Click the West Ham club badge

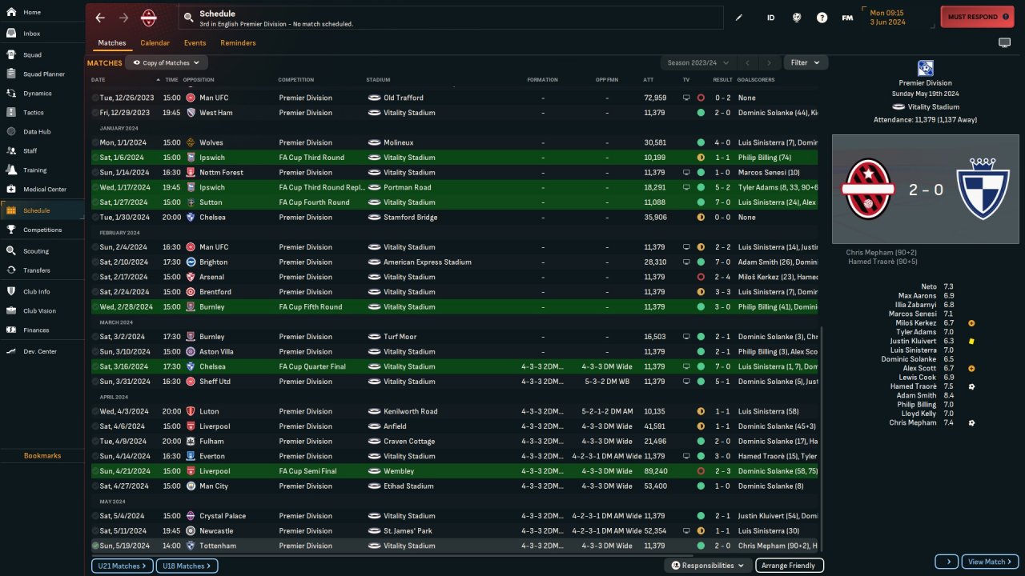191,113
